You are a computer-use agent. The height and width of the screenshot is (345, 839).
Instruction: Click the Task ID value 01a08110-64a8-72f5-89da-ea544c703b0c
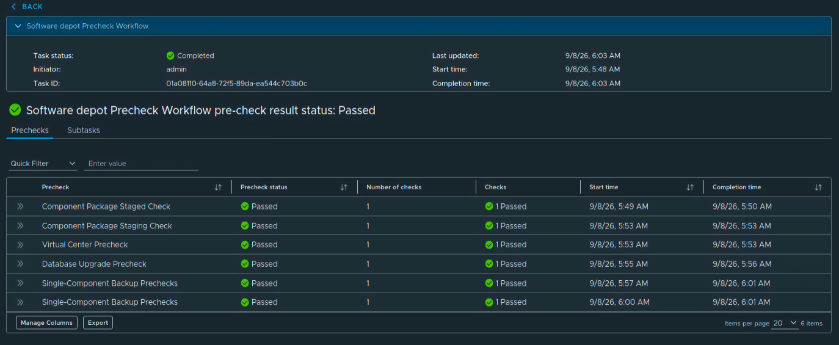[x=237, y=83]
